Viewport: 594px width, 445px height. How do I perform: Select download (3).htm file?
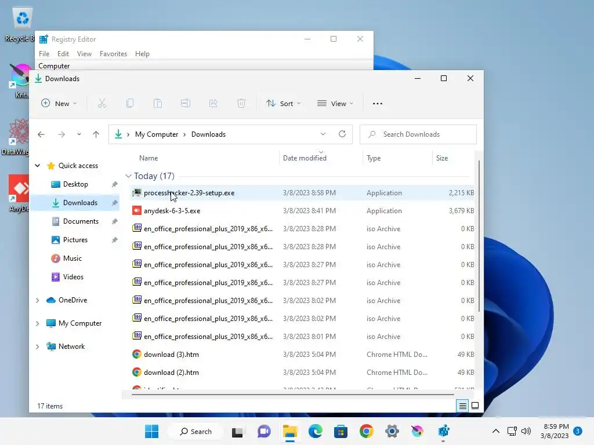tap(302, 355)
